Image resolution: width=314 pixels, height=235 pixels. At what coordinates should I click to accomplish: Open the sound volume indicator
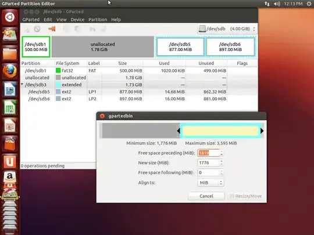pyautogui.click(x=277, y=4)
